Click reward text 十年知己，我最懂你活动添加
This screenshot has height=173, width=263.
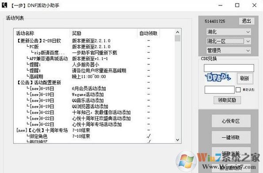click(101, 113)
